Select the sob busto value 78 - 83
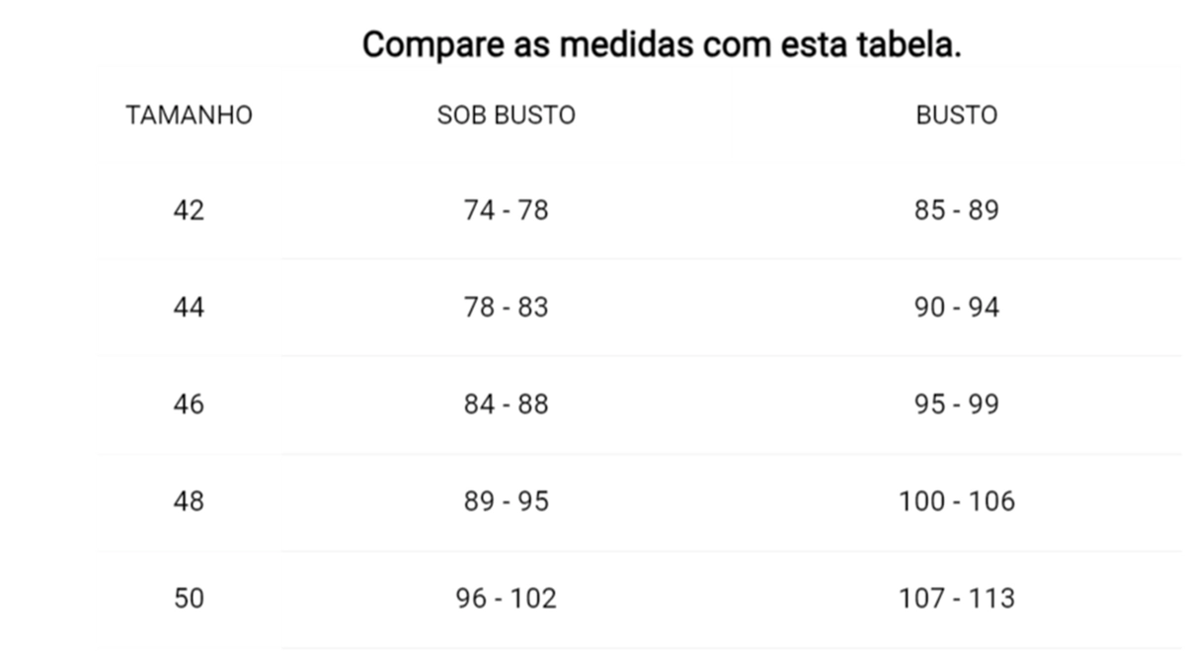This screenshot has height=658, width=1185. (x=506, y=308)
